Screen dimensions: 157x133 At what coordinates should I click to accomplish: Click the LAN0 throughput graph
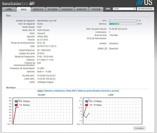point(112,111)
